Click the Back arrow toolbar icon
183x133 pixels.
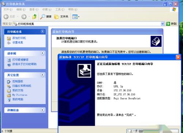(6, 16)
